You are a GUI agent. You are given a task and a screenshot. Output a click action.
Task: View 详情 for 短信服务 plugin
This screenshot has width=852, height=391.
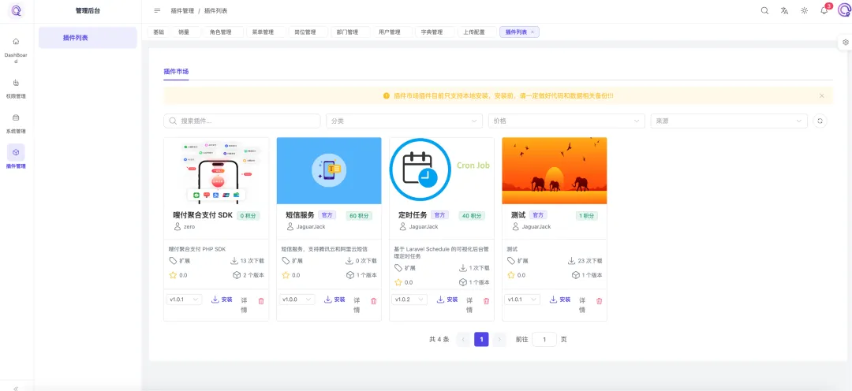pyautogui.click(x=357, y=305)
